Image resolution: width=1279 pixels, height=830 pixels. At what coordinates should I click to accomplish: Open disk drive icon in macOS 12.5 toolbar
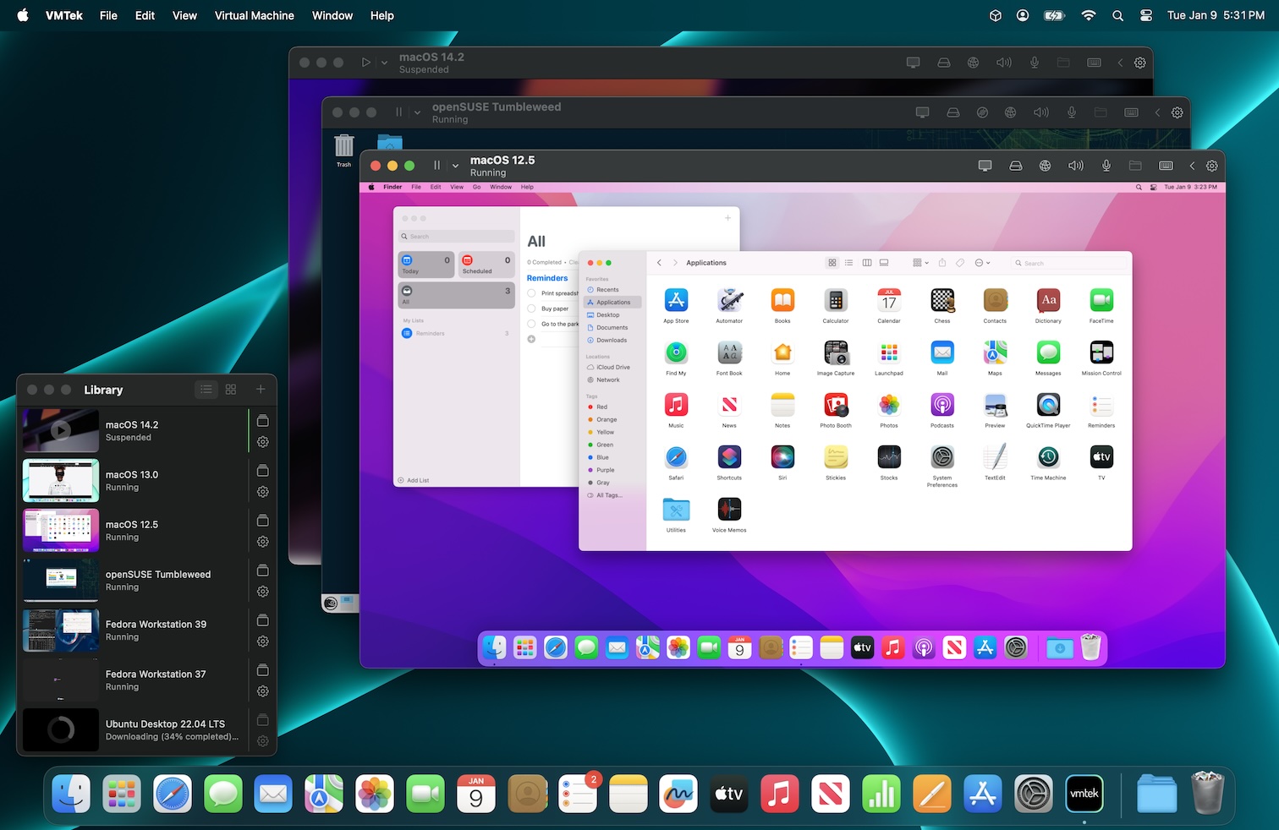click(x=1015, y=166)
